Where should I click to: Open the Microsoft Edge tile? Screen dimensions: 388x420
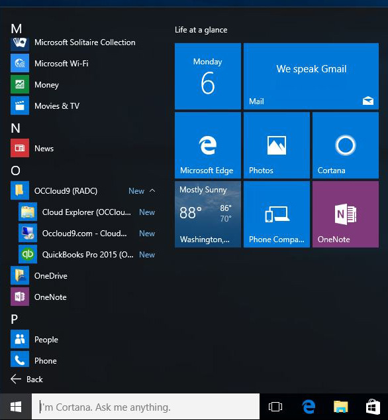coord(208,145)
